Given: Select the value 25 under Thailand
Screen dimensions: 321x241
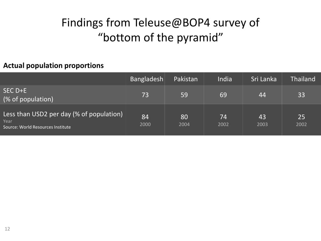Looking at the screenshot, I should coord(301,117).
